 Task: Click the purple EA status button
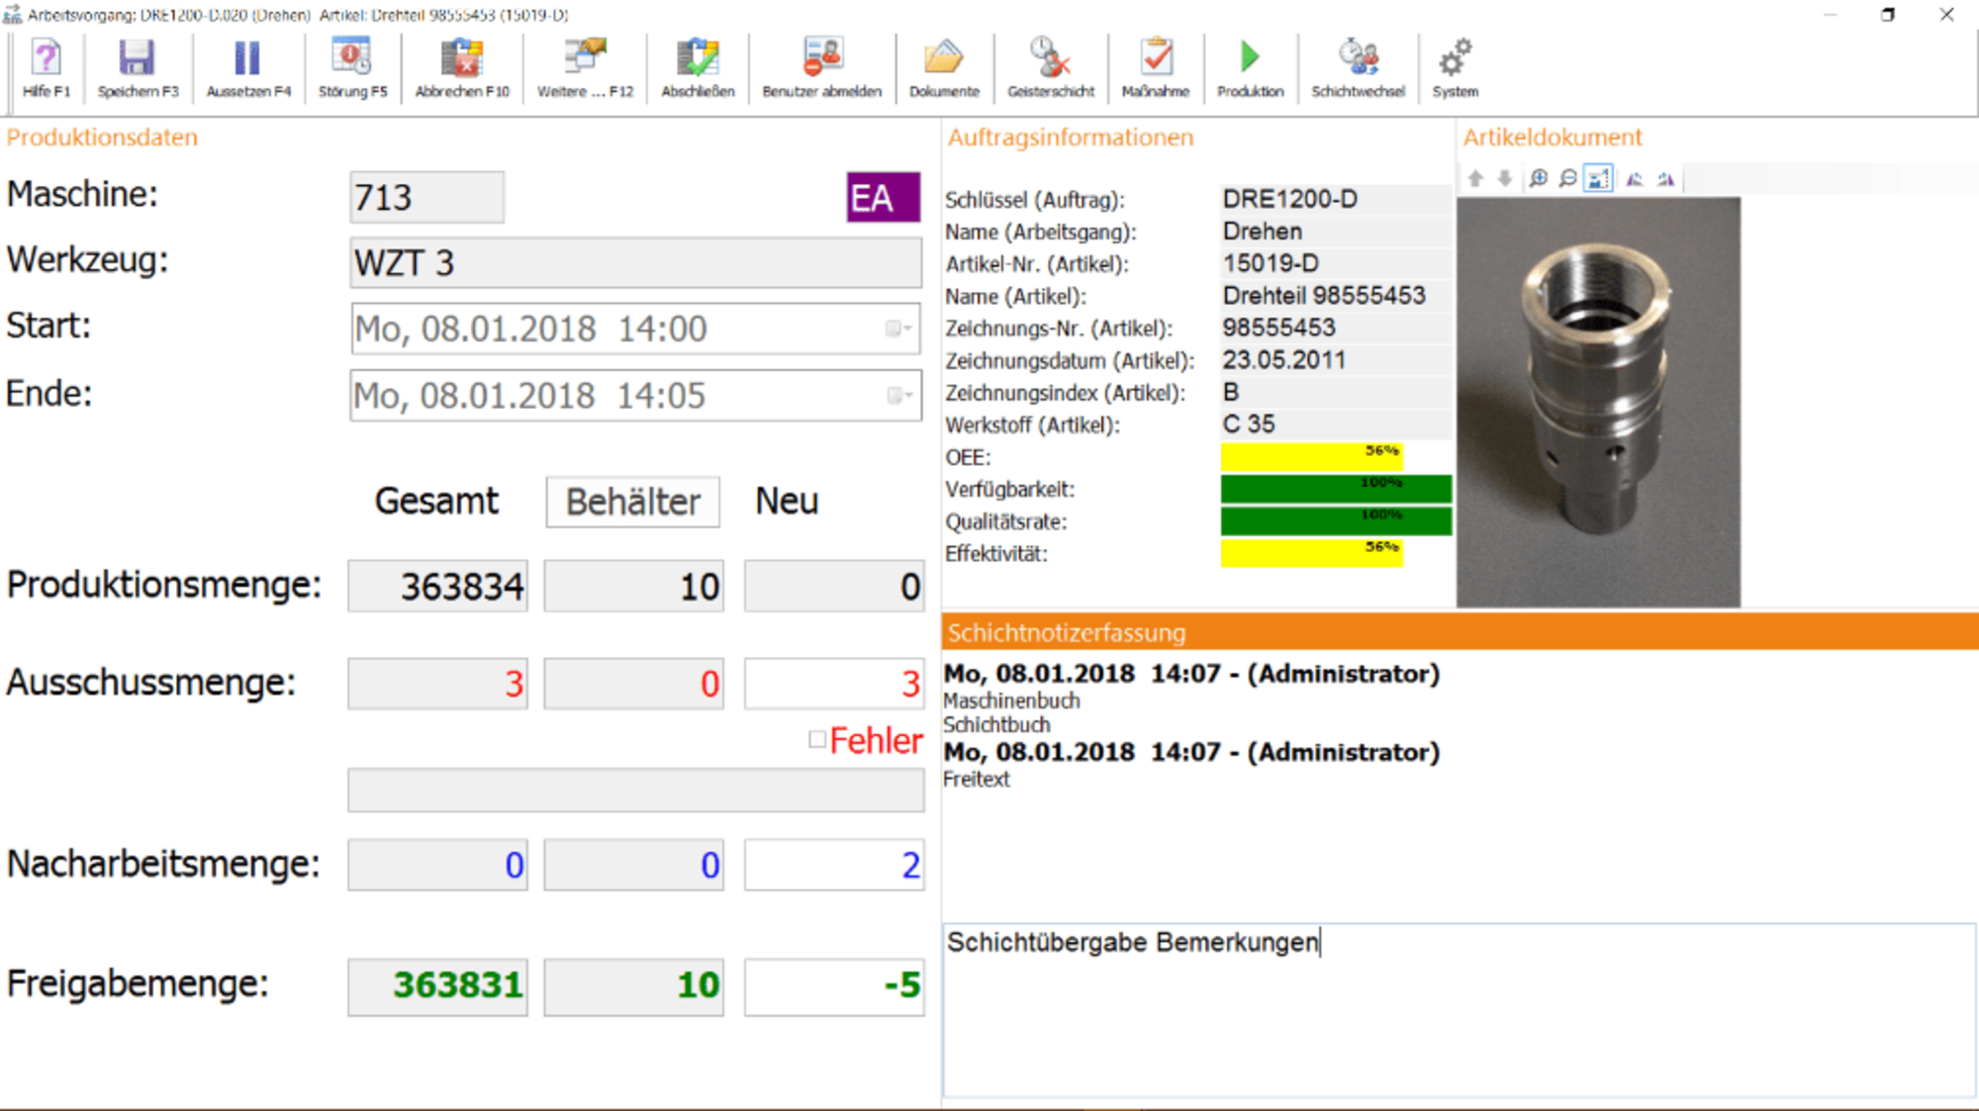(x=883, y=198)
